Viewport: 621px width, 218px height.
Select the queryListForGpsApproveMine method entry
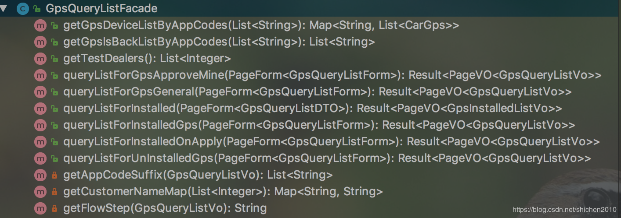coord(332,75)
